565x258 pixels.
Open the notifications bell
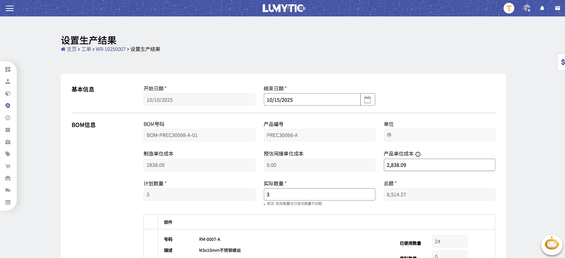tap(542, 8)
